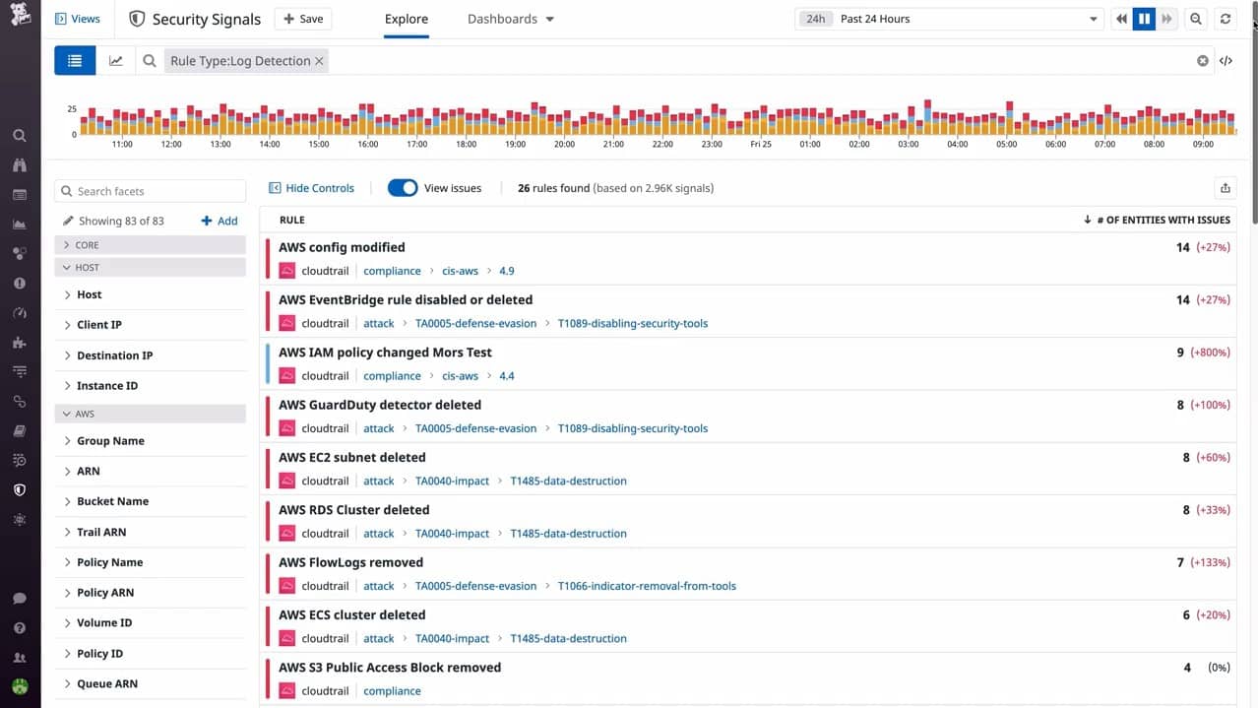Click the 4.4 tag under IAM policy changed
The width and height of the screenshot is (1258, 708).
tap(507, 376)
